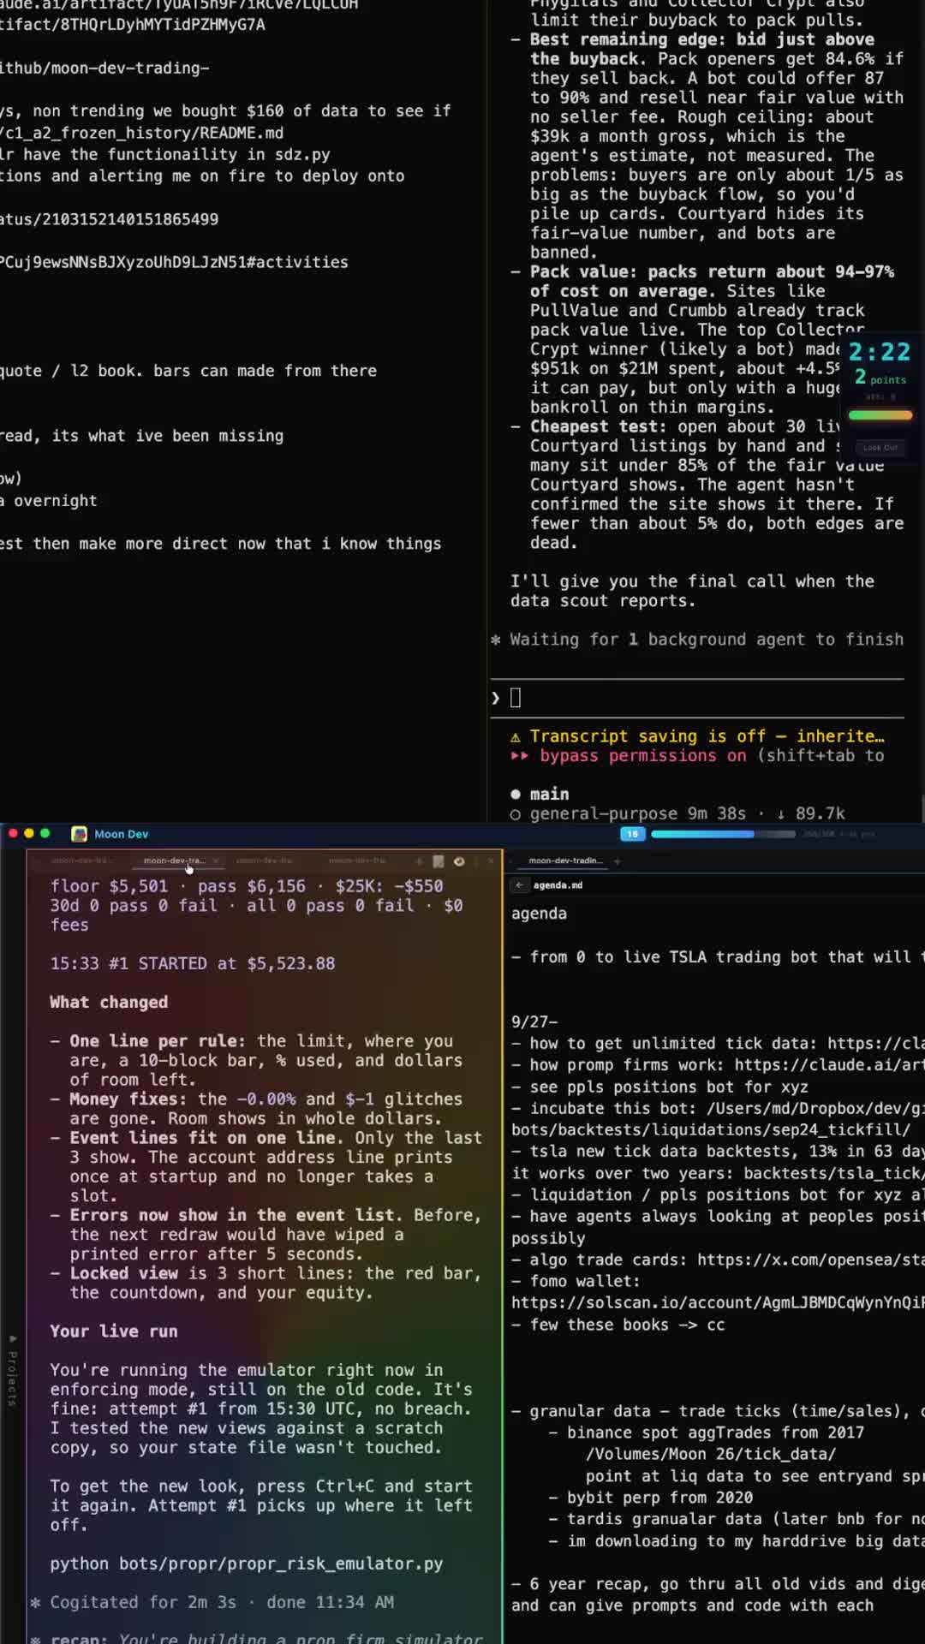Viewport: 925px width, 1644px height.
Task: Click the 2:22 timer display
Action: (x=880, y=352)
